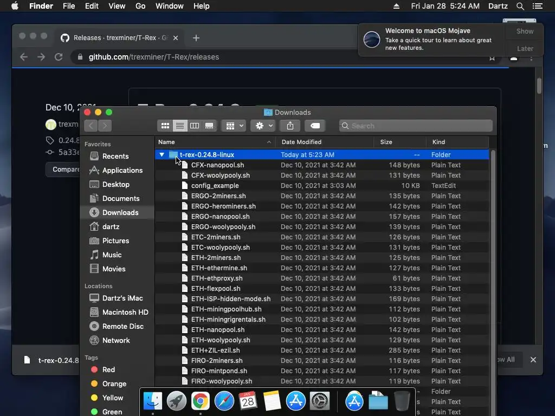Switch Finder to list view
Screen dimensions: 555x416
point(180,126)
